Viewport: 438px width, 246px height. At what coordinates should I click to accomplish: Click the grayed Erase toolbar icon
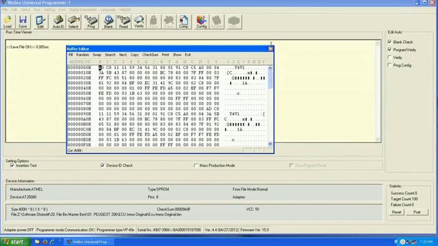[x=169, y=22]
